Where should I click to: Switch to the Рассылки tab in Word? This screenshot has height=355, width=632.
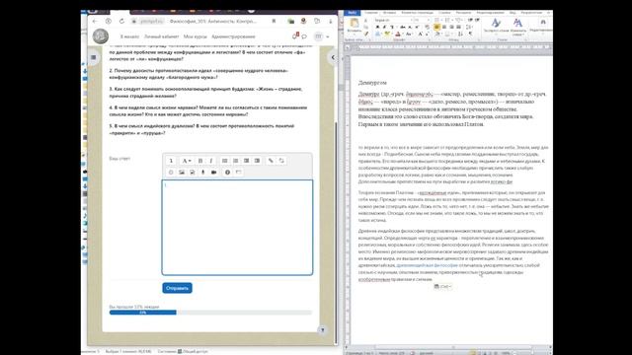pyautogui.click(x=463, y=13)
